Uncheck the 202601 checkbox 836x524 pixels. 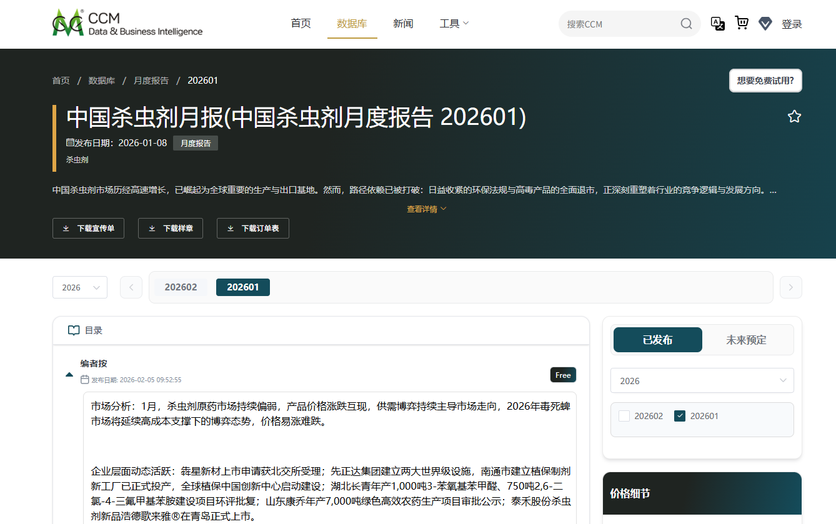click(x=680, y=416)
